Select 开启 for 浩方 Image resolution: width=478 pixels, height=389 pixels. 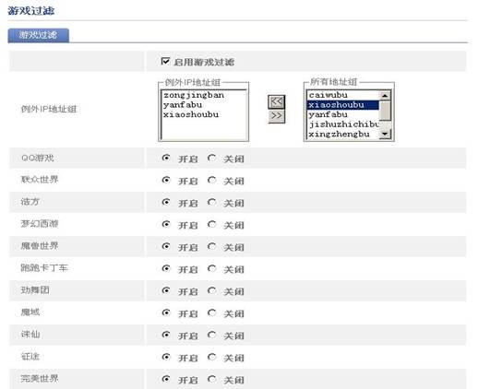[166, 202]
